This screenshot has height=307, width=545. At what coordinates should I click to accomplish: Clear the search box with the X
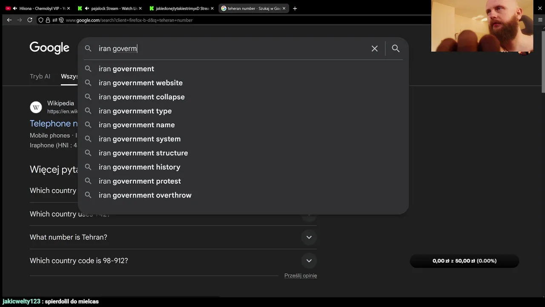click(x=374, y=49)
